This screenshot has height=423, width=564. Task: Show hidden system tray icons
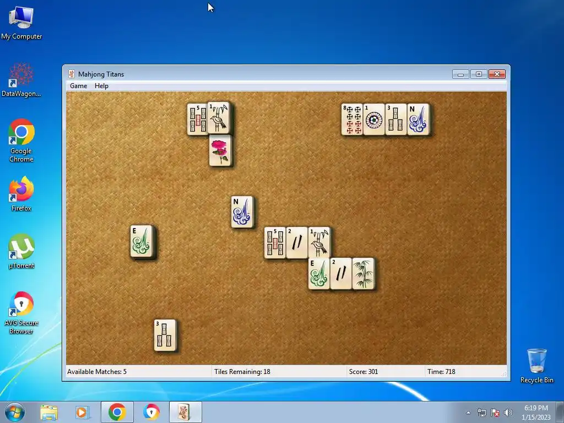(468, 413)
